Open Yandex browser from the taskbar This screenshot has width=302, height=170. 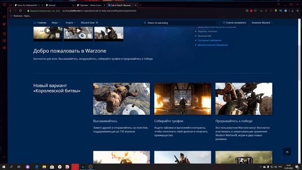[60, 167]
